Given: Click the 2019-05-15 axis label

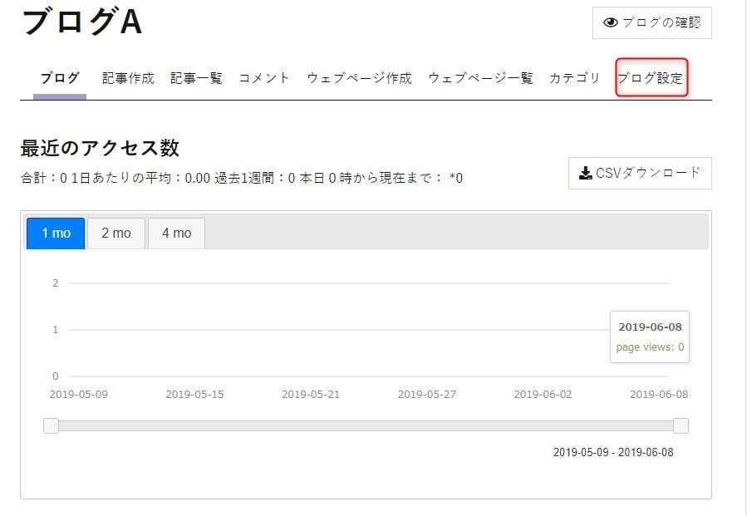Looking at the screenshot, I should click(x=194, y=395).
